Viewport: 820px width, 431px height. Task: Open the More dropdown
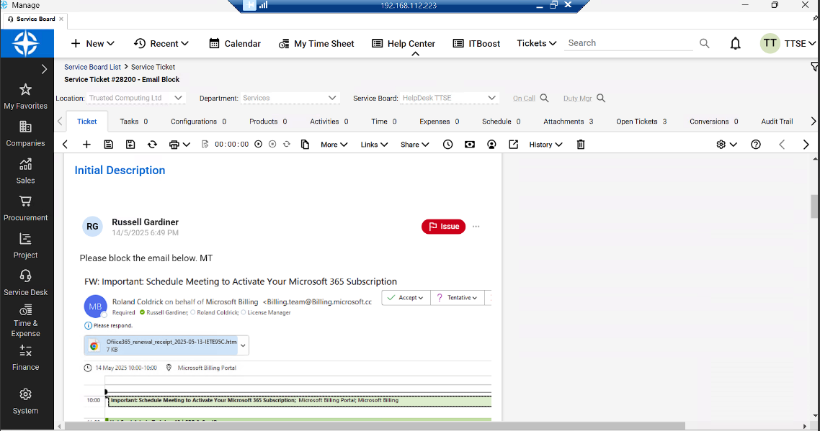point(334,144)
